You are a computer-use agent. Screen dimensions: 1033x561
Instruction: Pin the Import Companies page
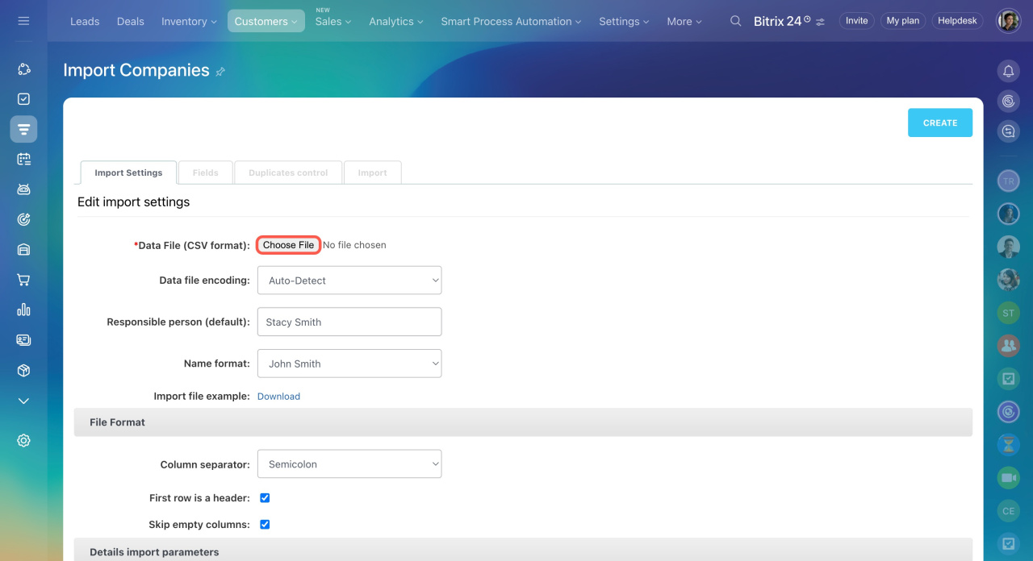[220, 72]
